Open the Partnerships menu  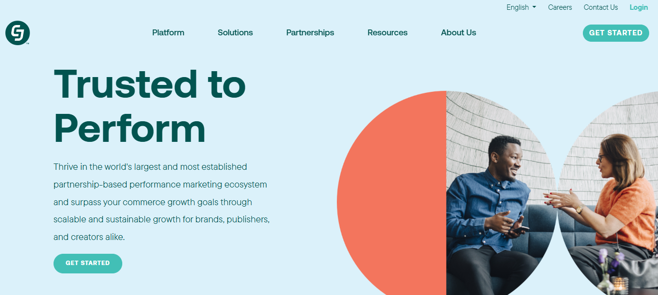[310, 32]
